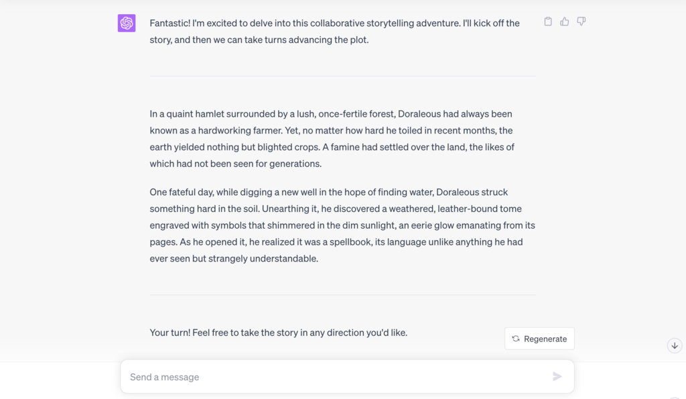Click the paragraph starting 'In a quaint hamlet'
Screen dimensions: 686x399
pyautogui.click(x=332, y=139)
